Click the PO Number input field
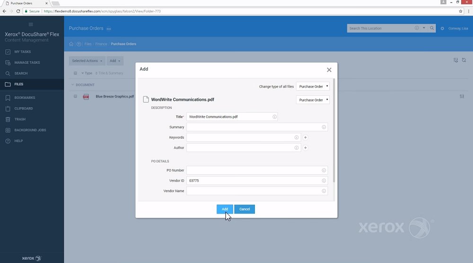Image resolution: width=473 pixels, height=263 pixels. pyautogui.click(x=257, y=170)
